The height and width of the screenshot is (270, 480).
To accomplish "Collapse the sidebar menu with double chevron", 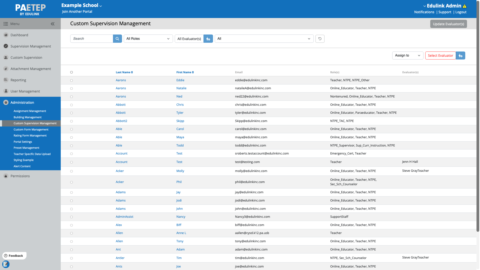I will (52, 24).
